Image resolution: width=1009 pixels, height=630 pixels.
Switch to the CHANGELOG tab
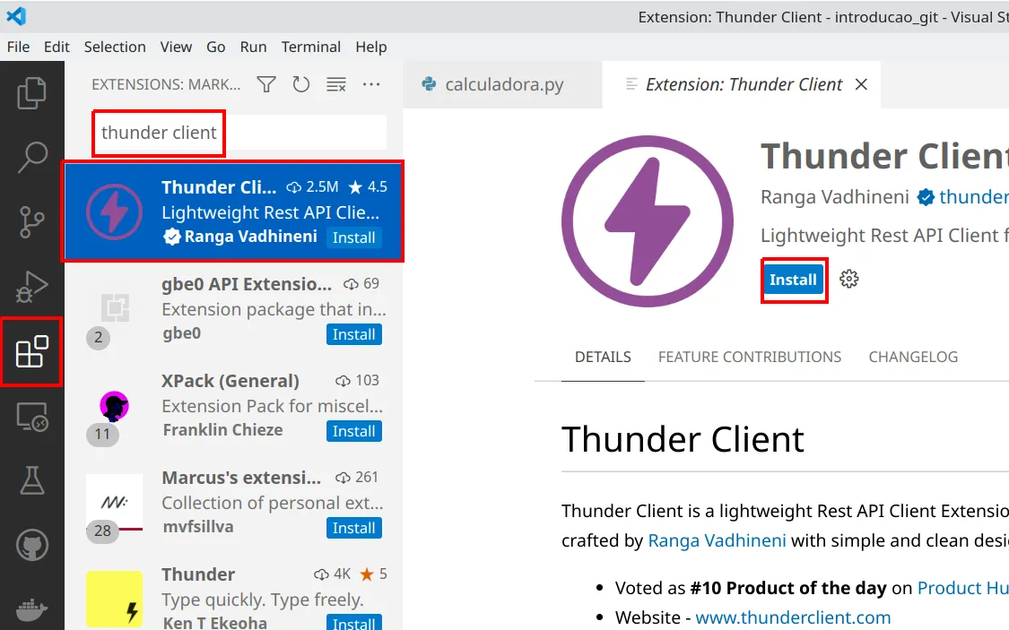pos(913,357)
